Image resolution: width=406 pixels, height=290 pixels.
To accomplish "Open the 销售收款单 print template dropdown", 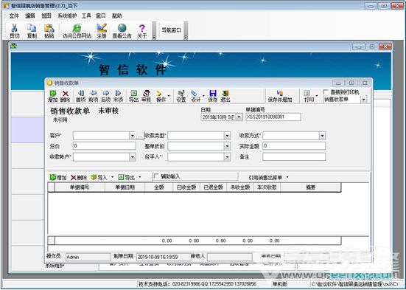I will pos(364,100).
